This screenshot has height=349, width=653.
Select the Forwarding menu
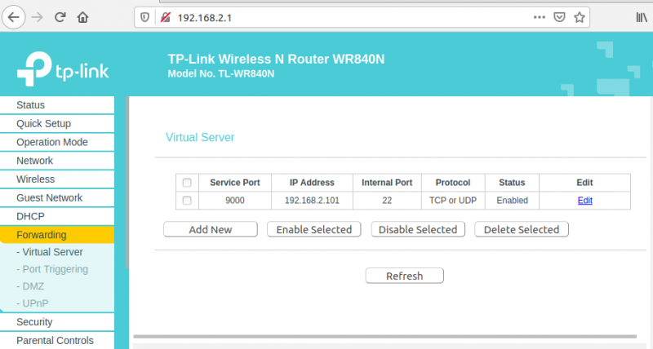point(57,235)
